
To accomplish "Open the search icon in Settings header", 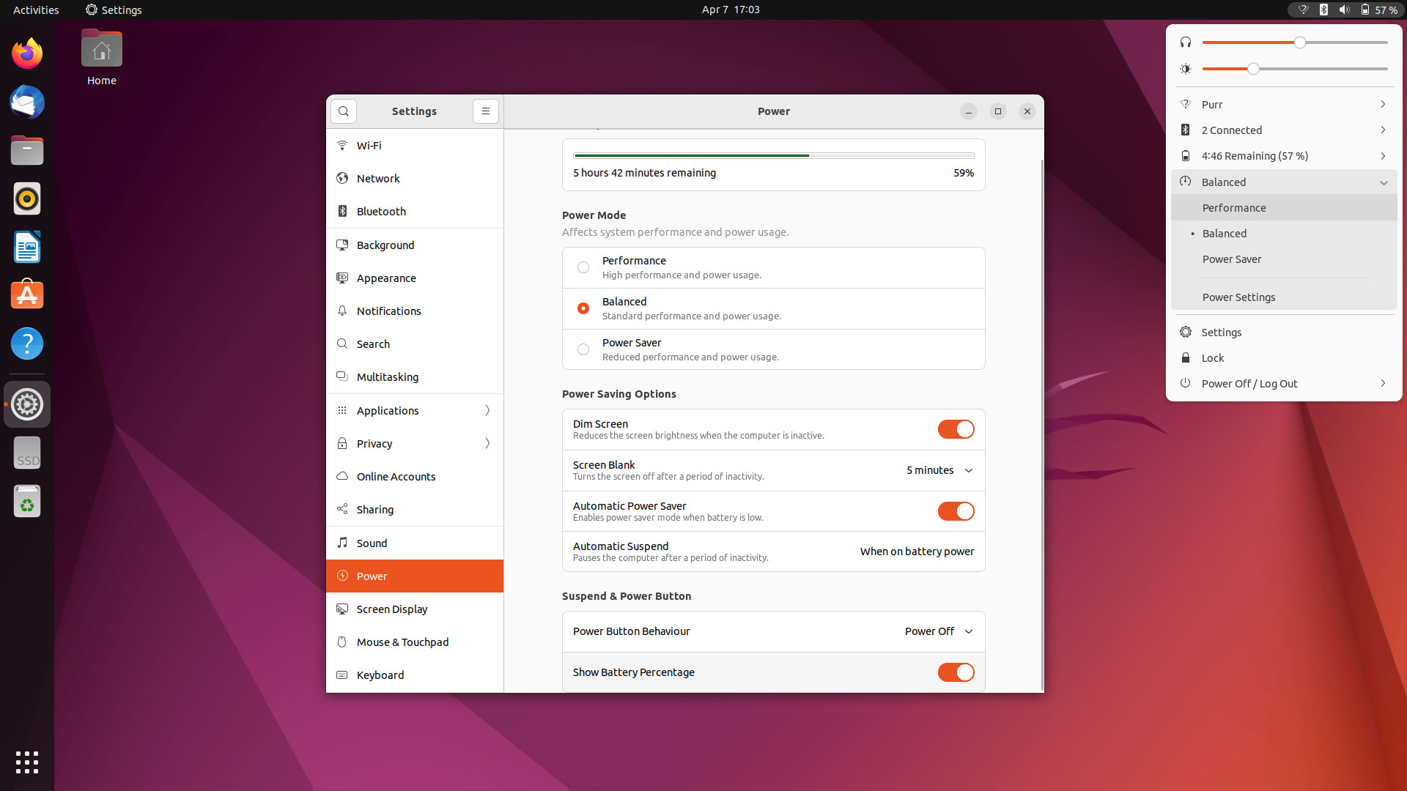I will [344, 111].
